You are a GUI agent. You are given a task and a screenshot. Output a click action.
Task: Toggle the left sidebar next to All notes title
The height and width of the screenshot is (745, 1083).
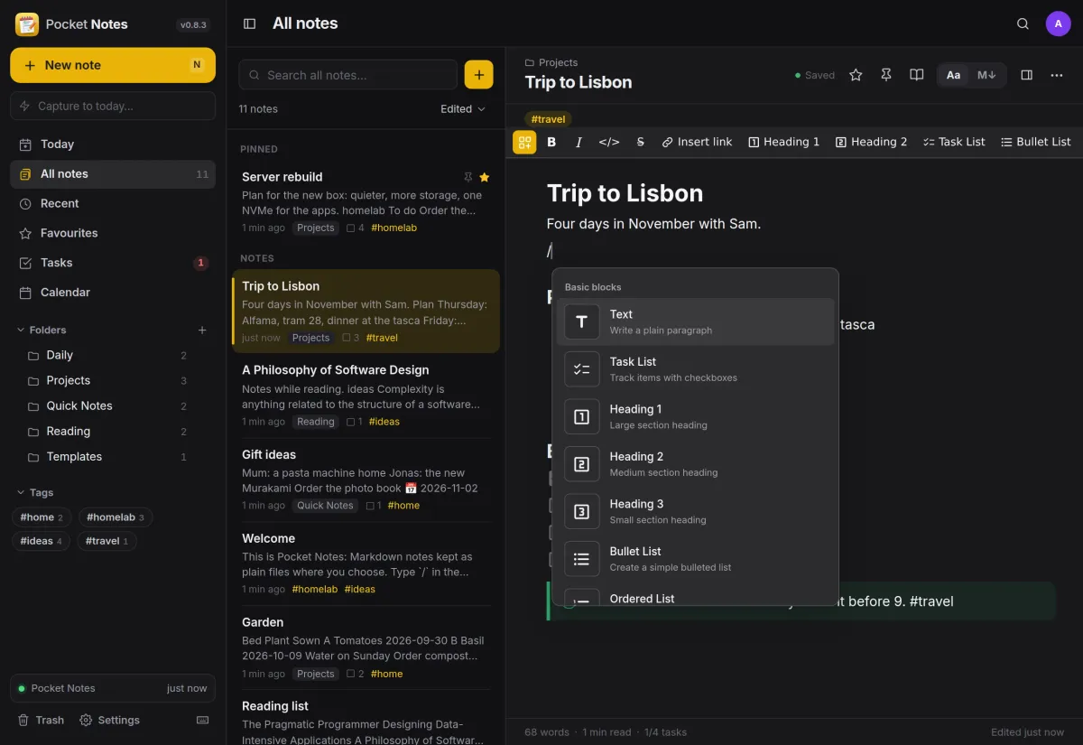[x=250, y=23]
